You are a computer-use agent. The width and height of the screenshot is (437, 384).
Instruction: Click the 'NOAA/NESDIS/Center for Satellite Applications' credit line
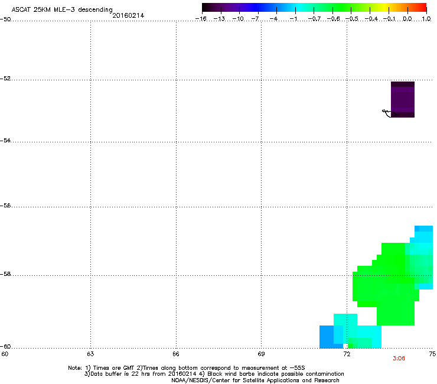coord(255,380)
